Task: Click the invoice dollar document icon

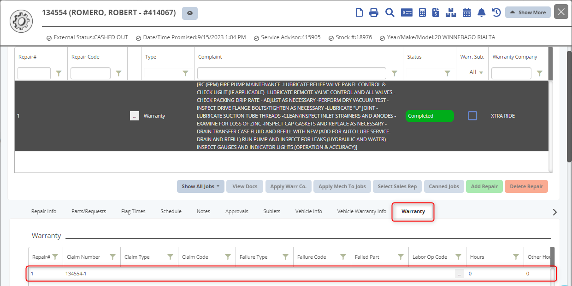Action: 436,12
